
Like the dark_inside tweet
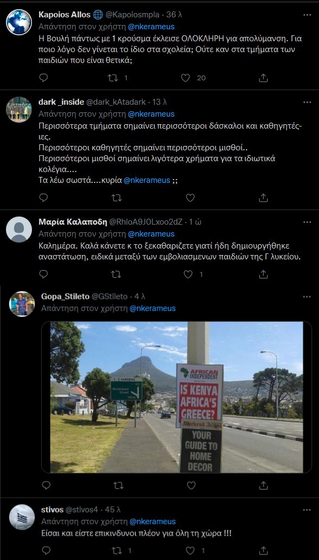pos(190,198)
